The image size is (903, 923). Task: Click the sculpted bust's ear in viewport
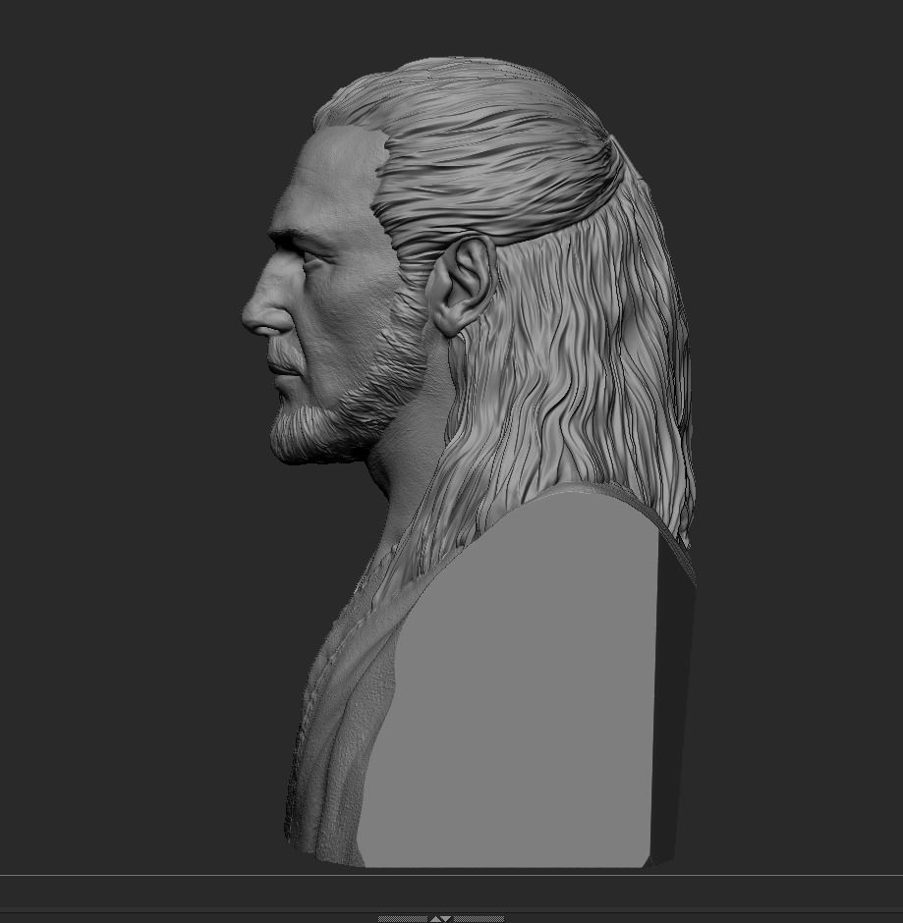click(x=463, y=286)
